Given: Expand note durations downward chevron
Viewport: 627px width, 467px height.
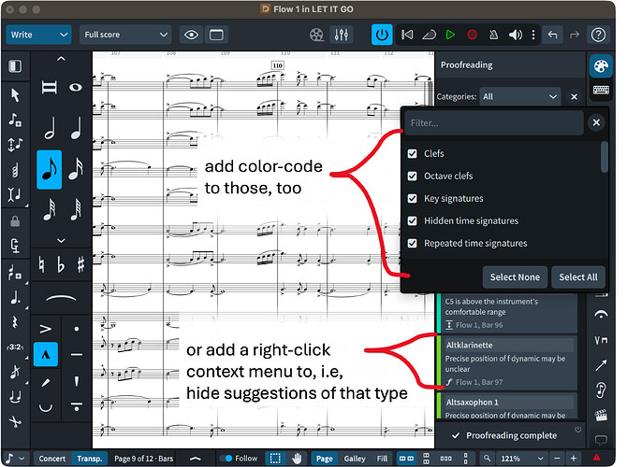Looking at the screenshot, I should [61, 241].
